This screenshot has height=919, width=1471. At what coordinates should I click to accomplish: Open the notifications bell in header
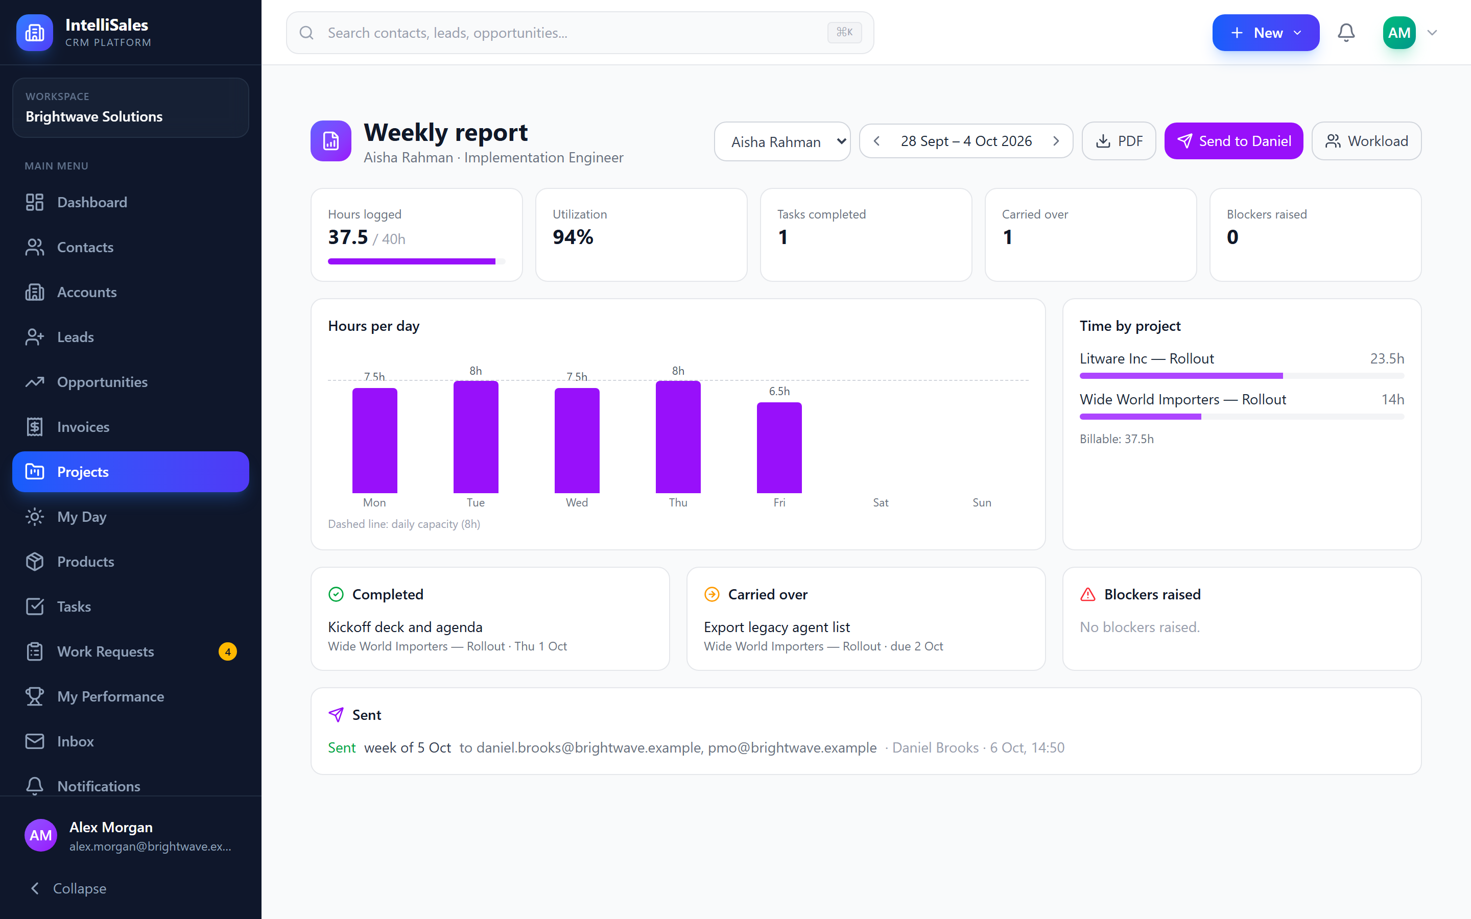click(x=1346, y=32)
